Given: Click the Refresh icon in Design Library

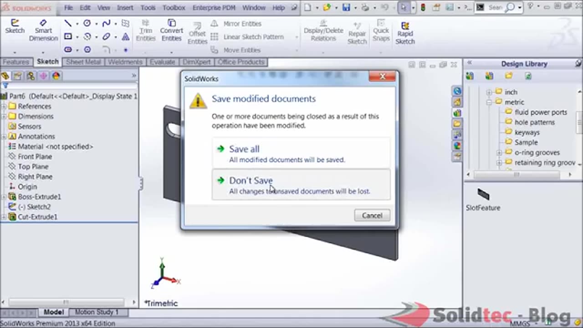Looking at the screenshot, I should (528, 76).
